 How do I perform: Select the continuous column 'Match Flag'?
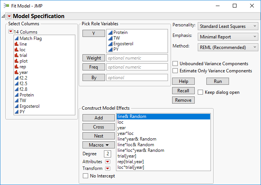pos(31,38)
